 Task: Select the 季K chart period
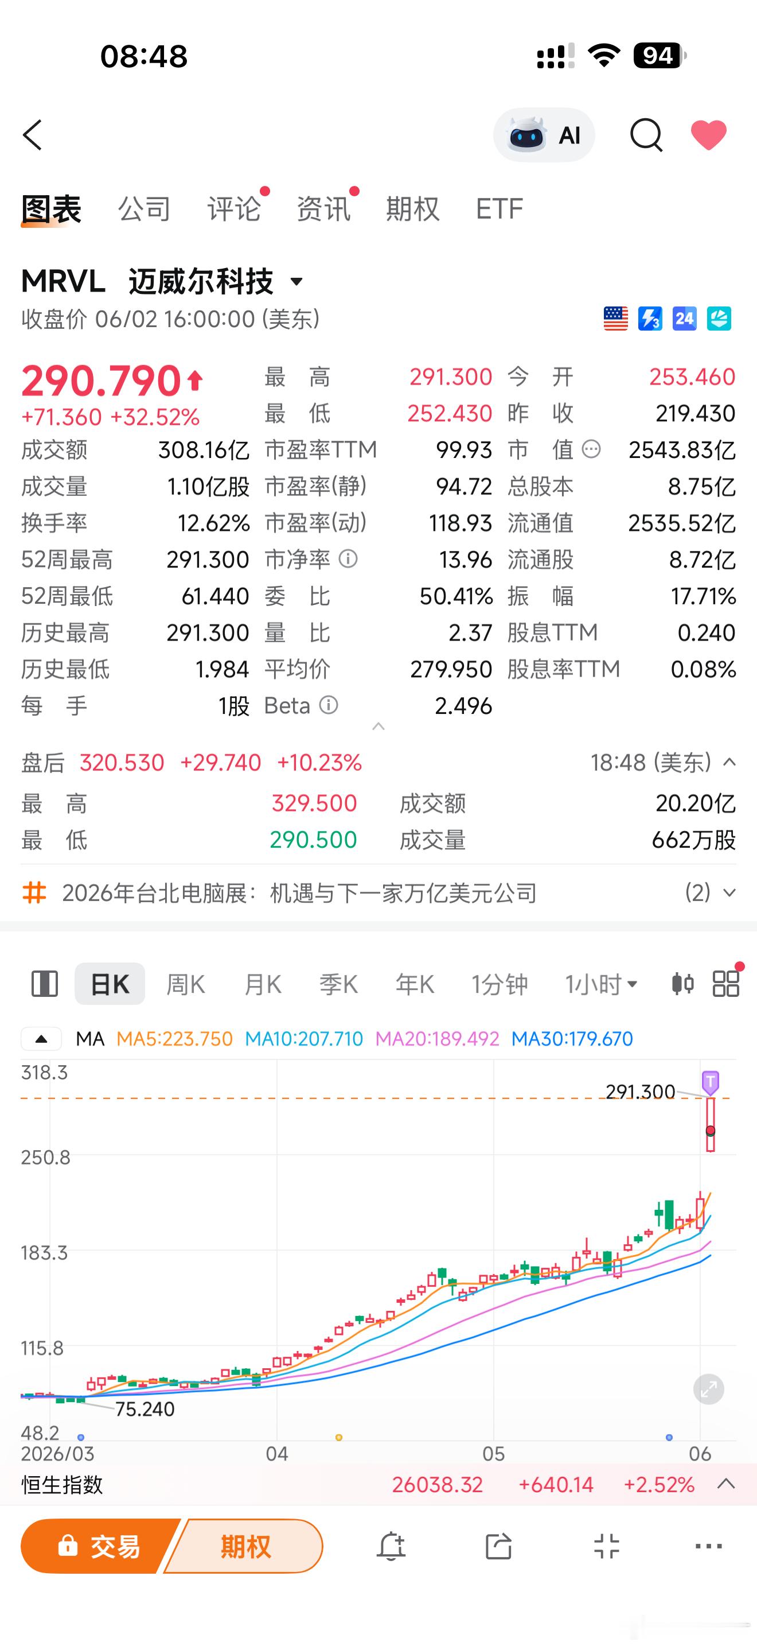point(338,984)
